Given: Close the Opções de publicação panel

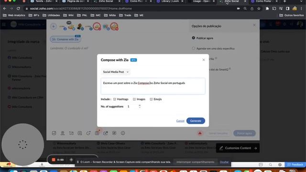Looking at the screenshot, I should tap(254, 25).
